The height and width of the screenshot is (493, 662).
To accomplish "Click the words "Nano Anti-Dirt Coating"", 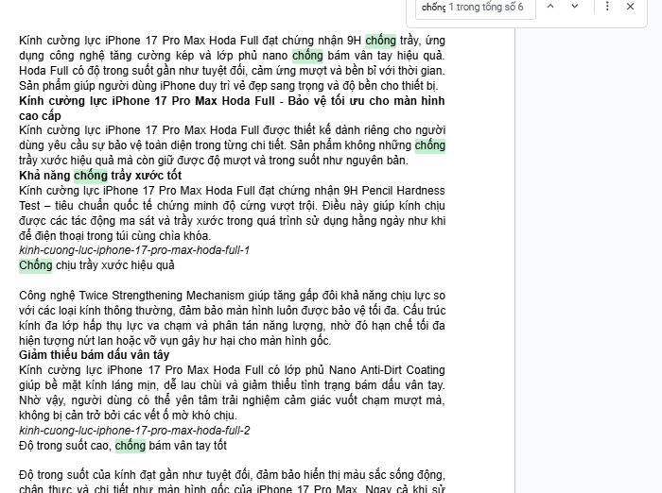I will (x=387, y=370).
